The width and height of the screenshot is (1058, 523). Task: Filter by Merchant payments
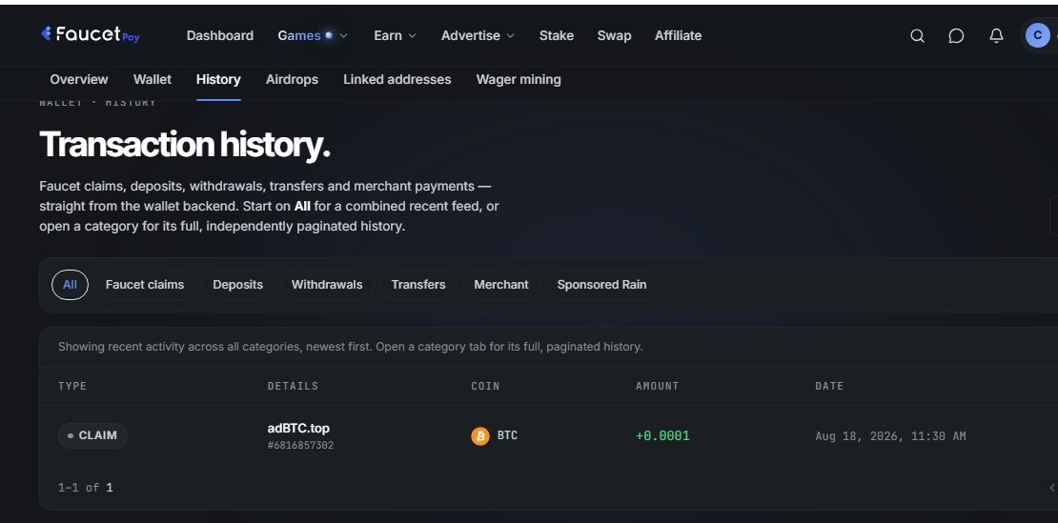[501, 285]
